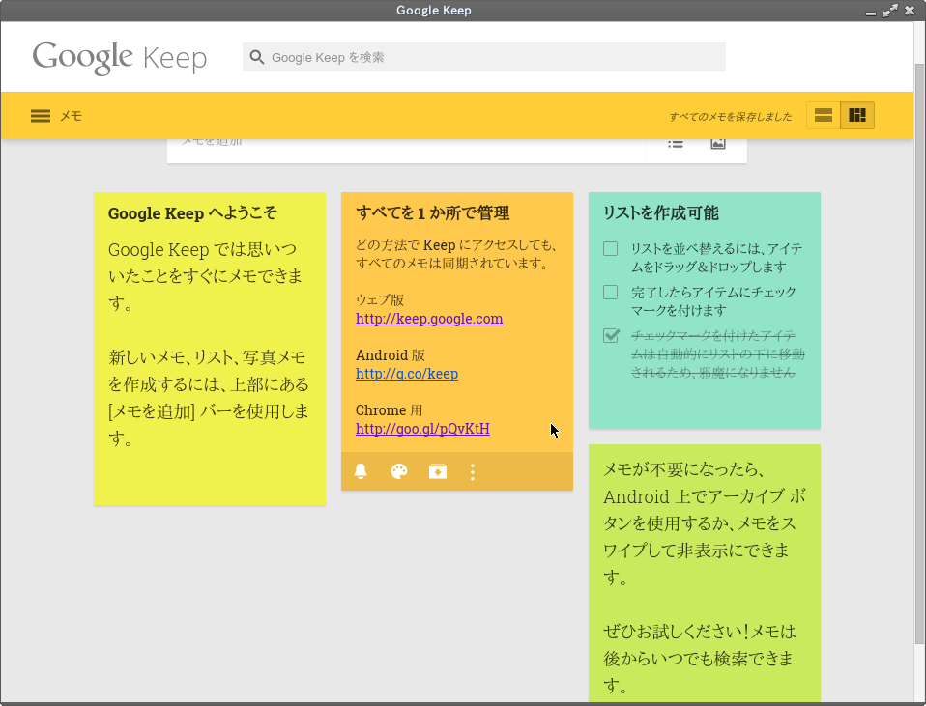Select the すべてを 1 か所で管理 note title

coord(433,213)
